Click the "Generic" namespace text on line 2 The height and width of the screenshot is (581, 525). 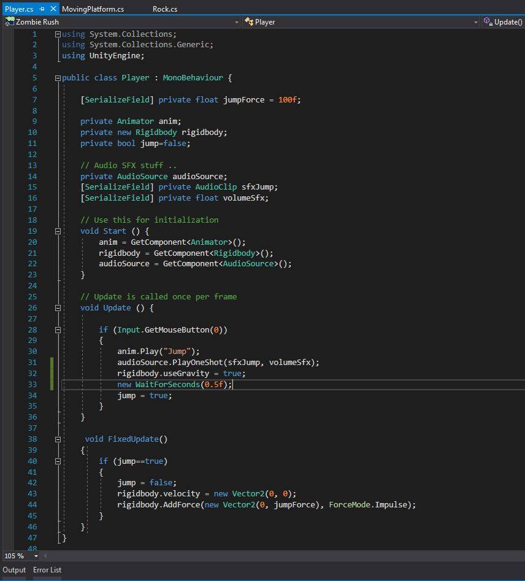tap(193, 44)
